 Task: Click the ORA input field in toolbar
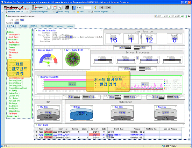point(88,8)
